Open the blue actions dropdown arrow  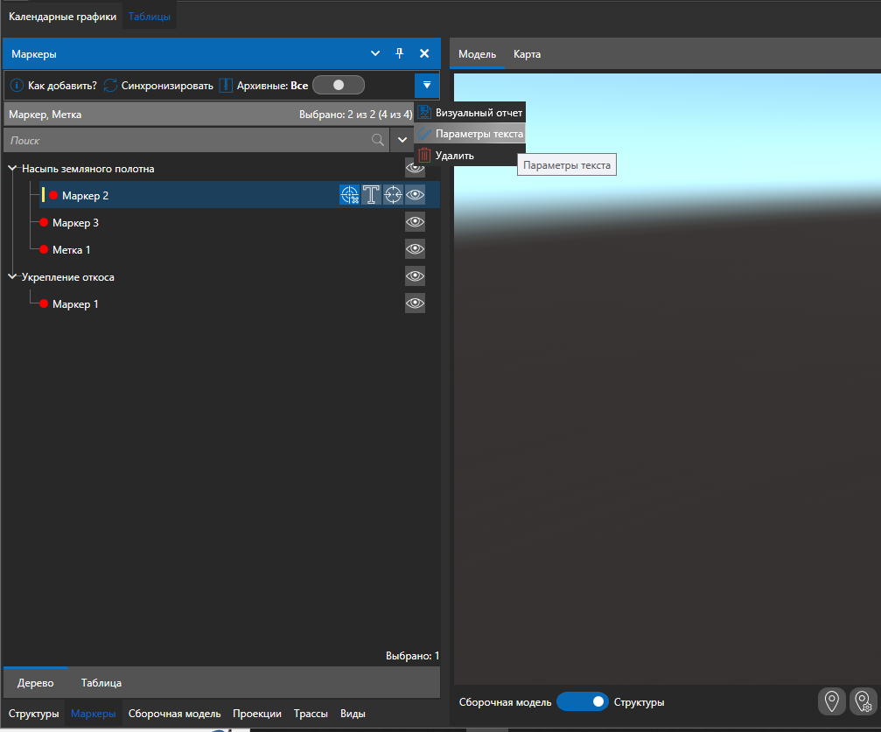click(x=426, y=86)
